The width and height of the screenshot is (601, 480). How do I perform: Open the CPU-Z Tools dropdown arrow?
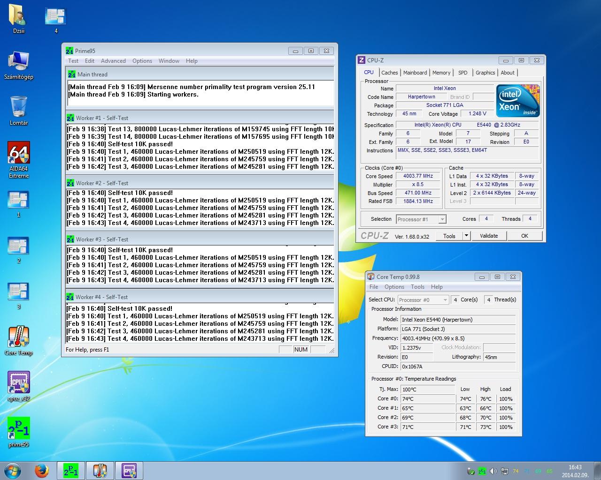click(466, 236)
